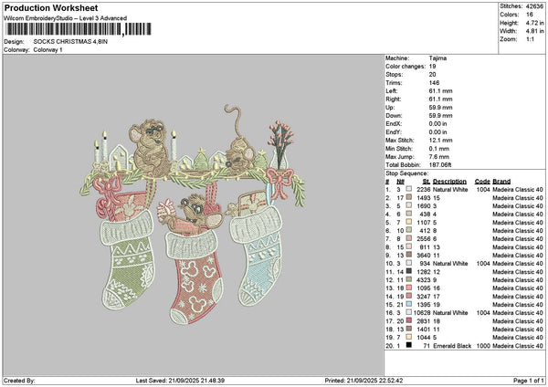The width and height of the screenshot is (548, 387).
Task: Select the Width value 4.81 in
Action: 534,31
